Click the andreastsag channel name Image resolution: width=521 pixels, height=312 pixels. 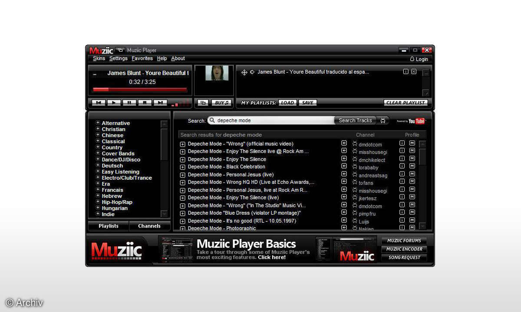[373, 175]
